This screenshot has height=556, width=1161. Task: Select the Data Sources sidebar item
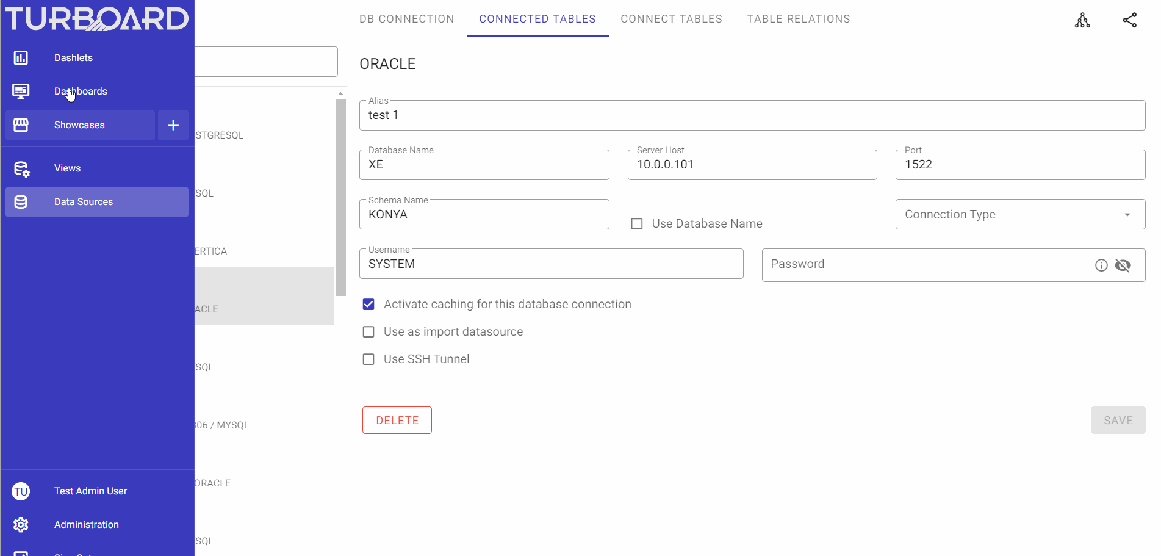click(97, 202)
